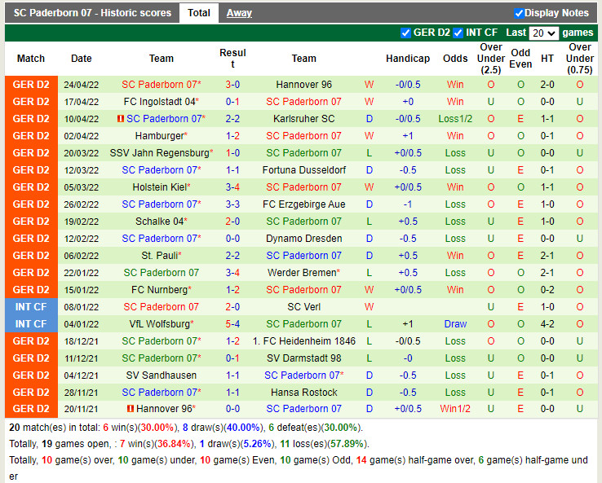Click 4-2 half-time score in Wolfsburg row

point(547,324)
